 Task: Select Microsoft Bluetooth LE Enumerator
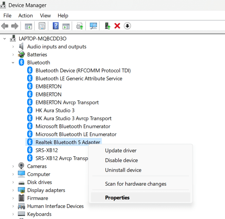tap(76, 134)
